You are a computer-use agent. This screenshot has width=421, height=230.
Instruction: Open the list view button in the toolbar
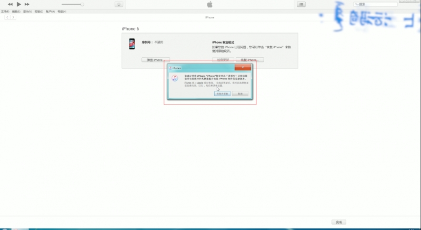[301, 4]
